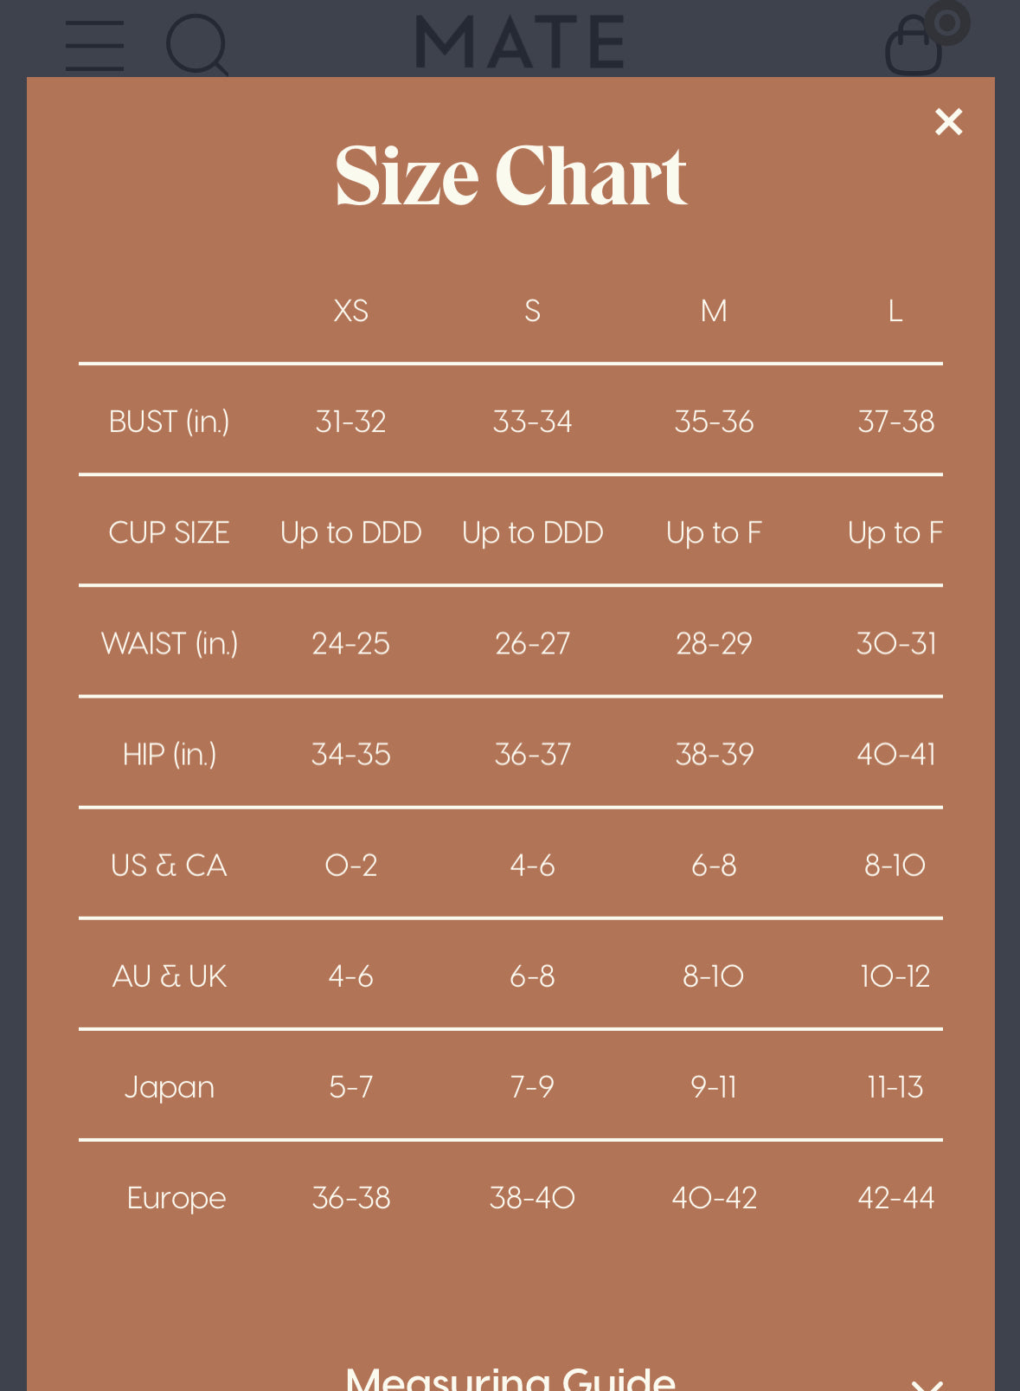Click the CUP SIZE row label
The image size is (1020, 1391).
pyautogui.click(x=169, y=532)
